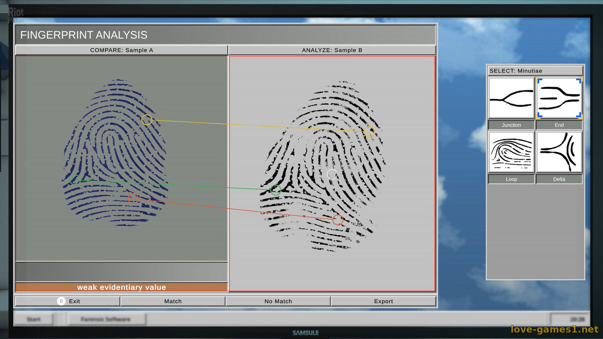Viewport: 603px width, 339px height.
Task: Click the End label button
Action: (x=559, y=125)
